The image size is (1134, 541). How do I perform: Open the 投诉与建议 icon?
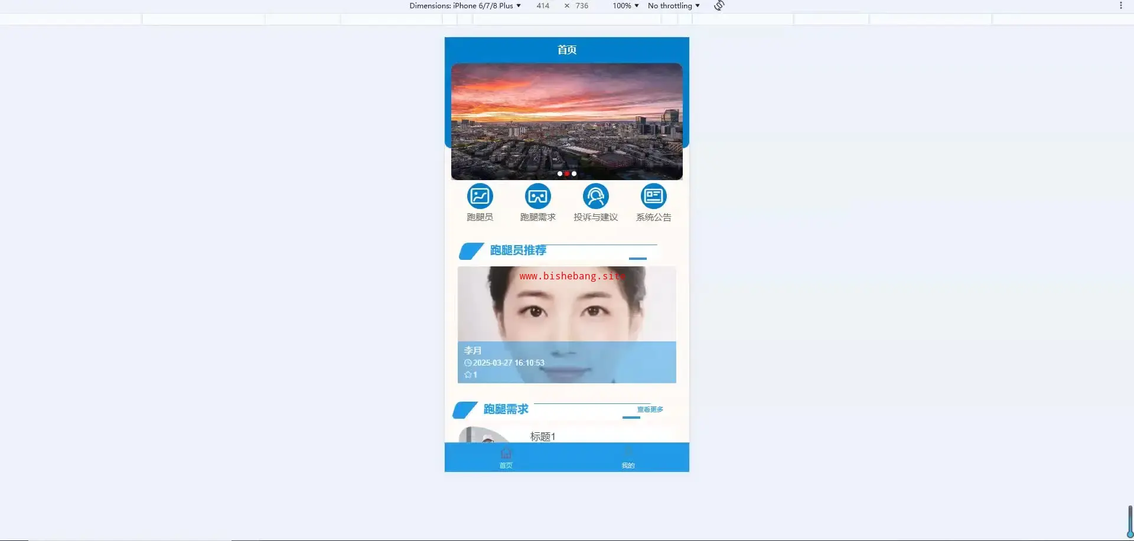595,197
